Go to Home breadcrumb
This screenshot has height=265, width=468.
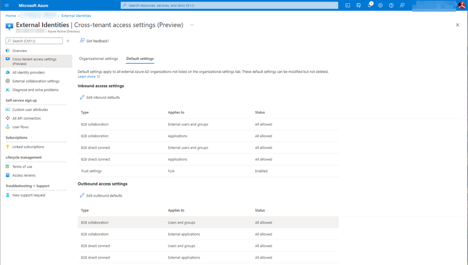pos(11,16)
